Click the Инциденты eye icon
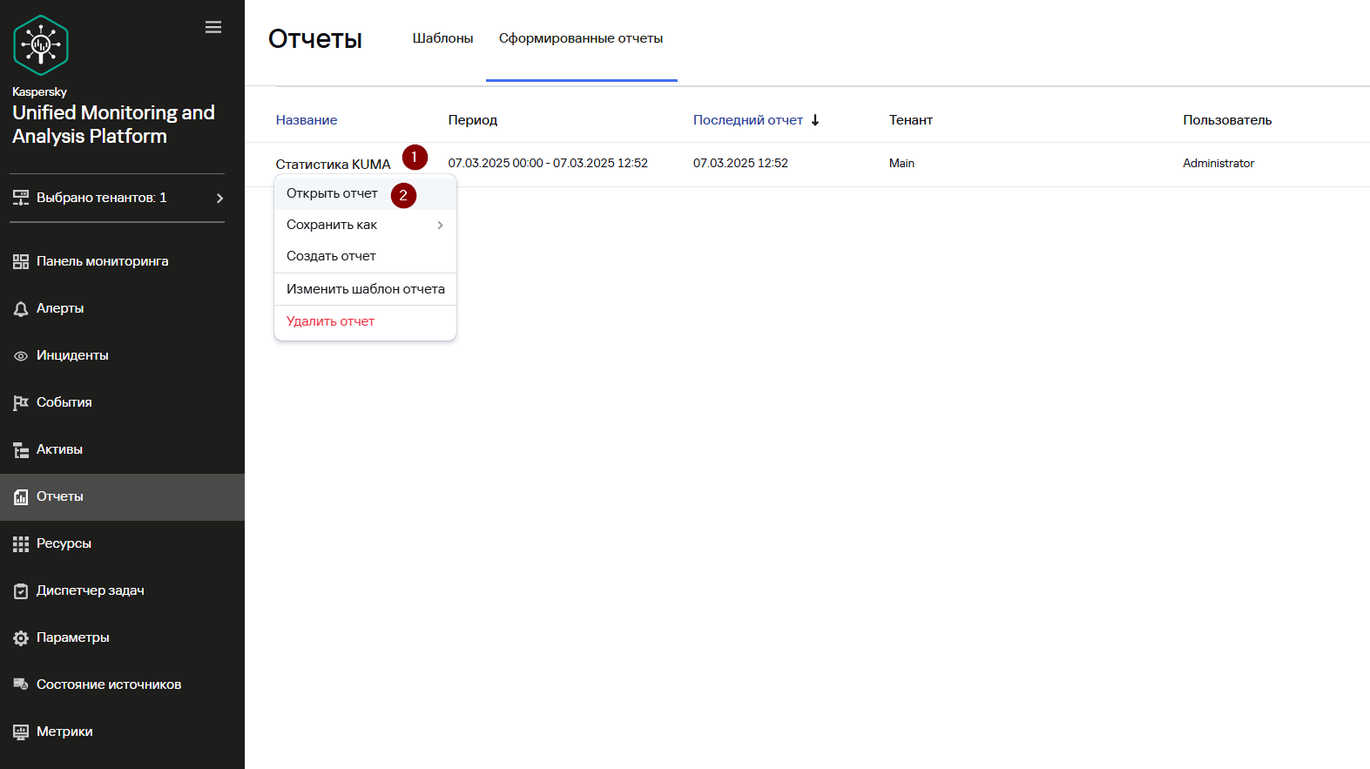The height and width of the screenshot is (769, 1370). [x=21, y=355]
